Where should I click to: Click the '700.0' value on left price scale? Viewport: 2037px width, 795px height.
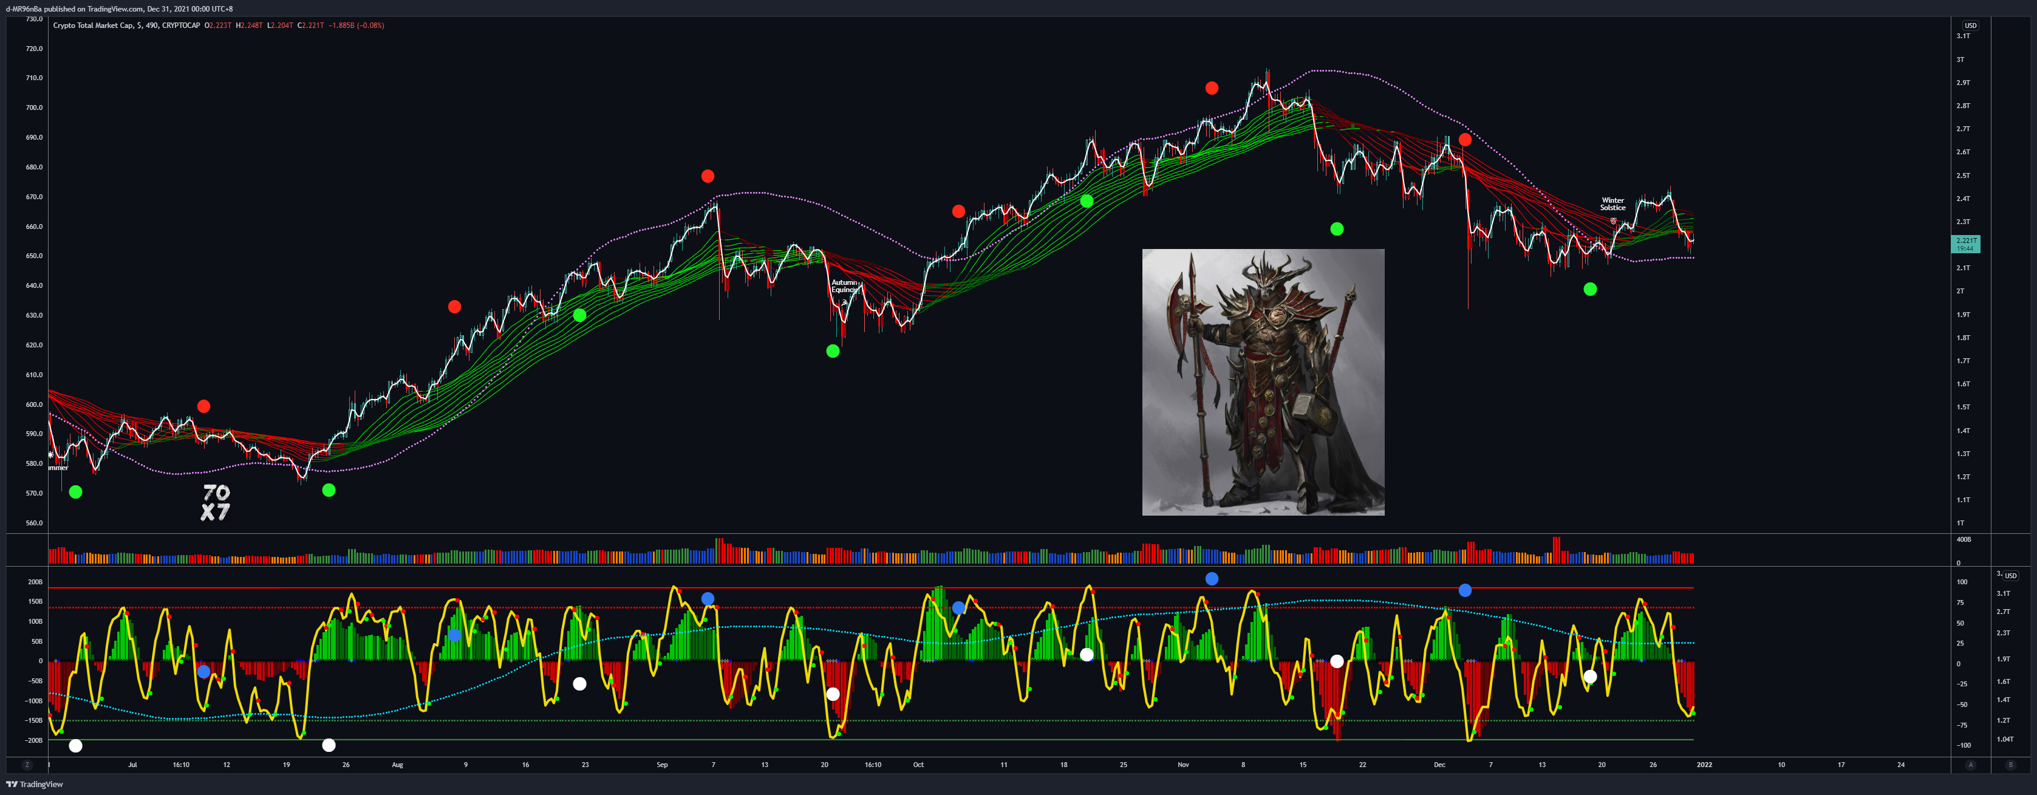tap(34, 107)
